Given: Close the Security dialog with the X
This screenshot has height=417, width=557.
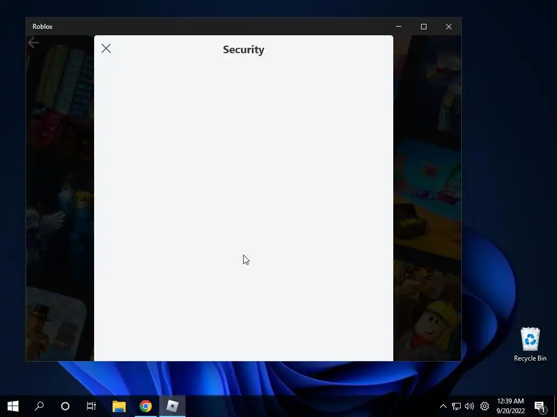Looking at the screenshot, I should point(106,48).
